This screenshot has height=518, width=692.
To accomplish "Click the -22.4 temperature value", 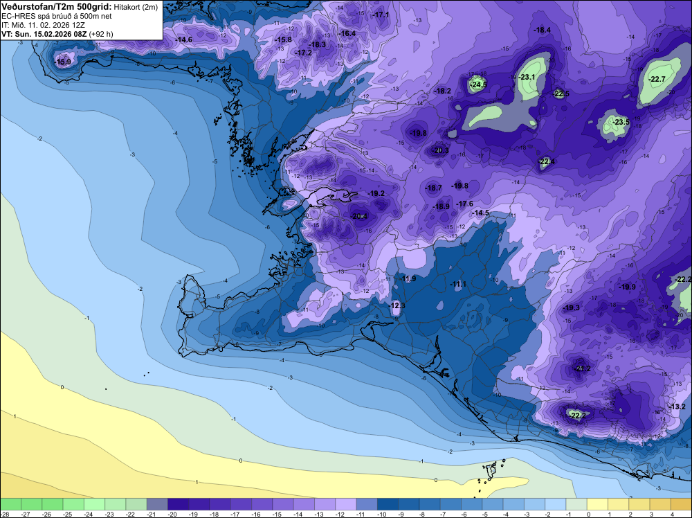I will click(x=547, y=161).
